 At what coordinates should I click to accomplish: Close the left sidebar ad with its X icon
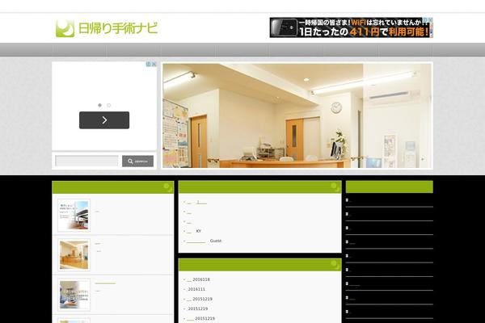[154, 64]
